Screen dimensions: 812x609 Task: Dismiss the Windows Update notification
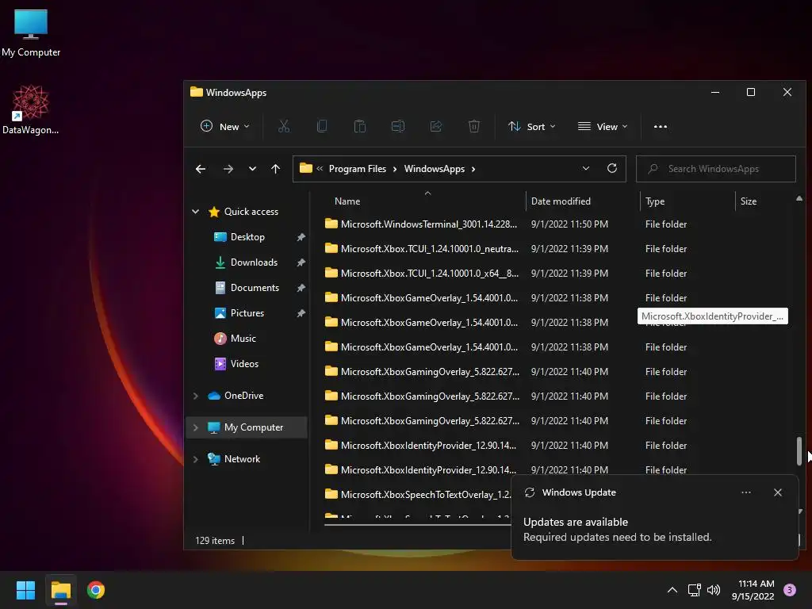pos(777,492)
